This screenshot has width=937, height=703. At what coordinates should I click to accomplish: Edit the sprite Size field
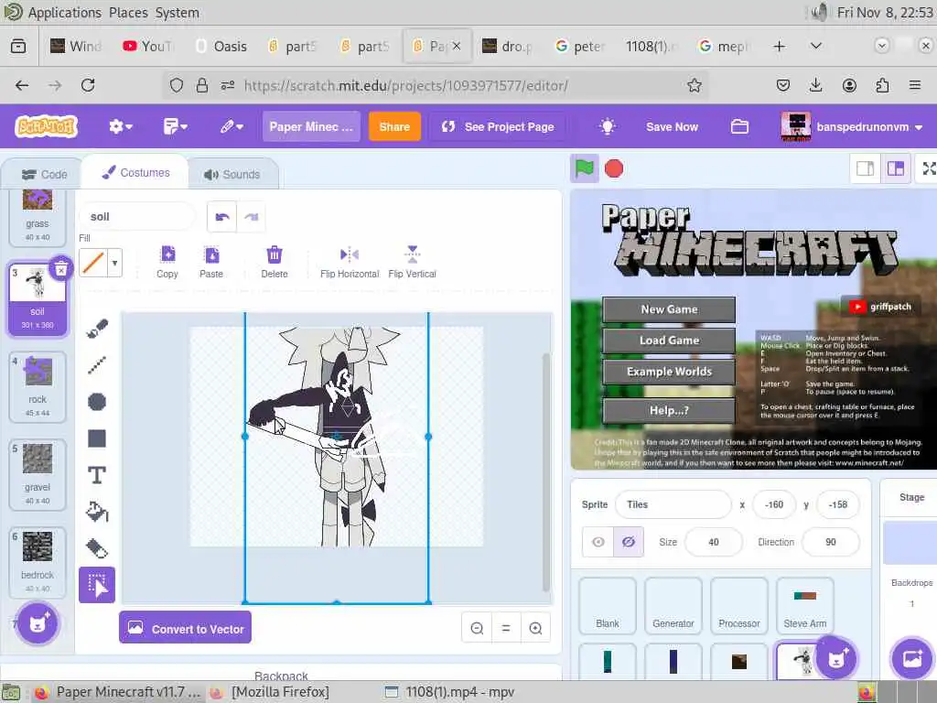[x=713, y=542]
